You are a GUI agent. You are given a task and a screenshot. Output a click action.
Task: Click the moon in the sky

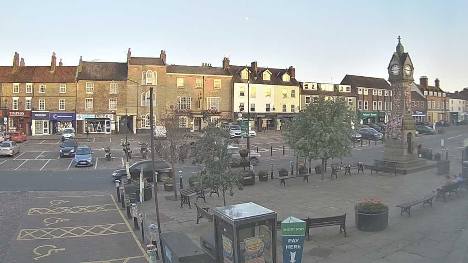pyautogui.click(x=246, y=18)
